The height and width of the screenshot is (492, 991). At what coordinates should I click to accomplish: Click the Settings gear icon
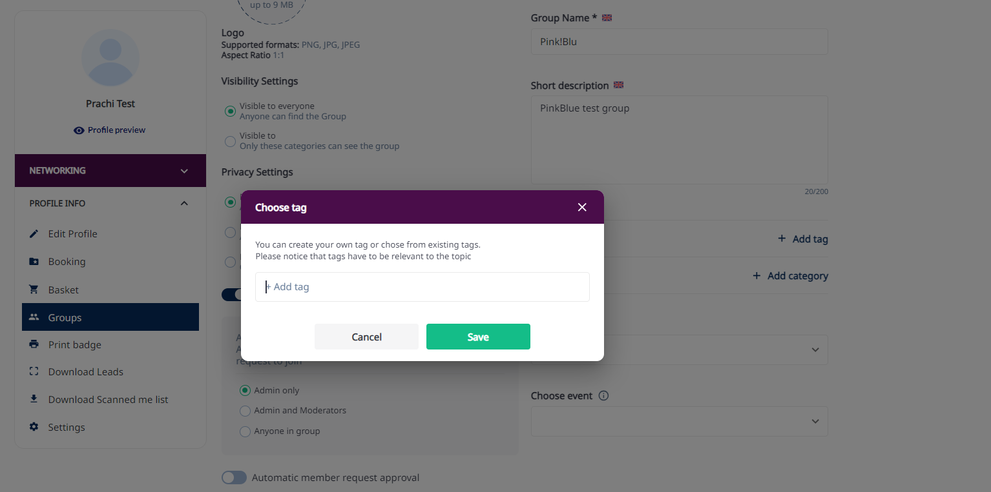click(x=34, y=427)
